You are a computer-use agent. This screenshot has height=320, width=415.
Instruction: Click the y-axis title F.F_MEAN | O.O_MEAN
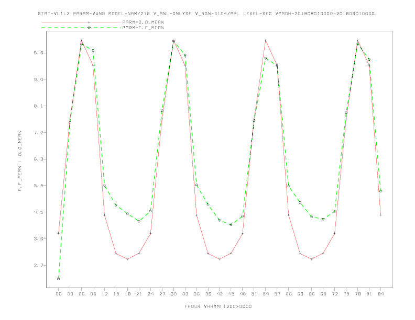pyautogui.click(x=20, y=161)
